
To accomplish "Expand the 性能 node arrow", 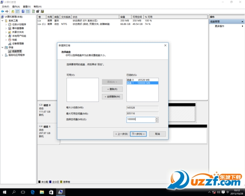I will coord(6,40).
